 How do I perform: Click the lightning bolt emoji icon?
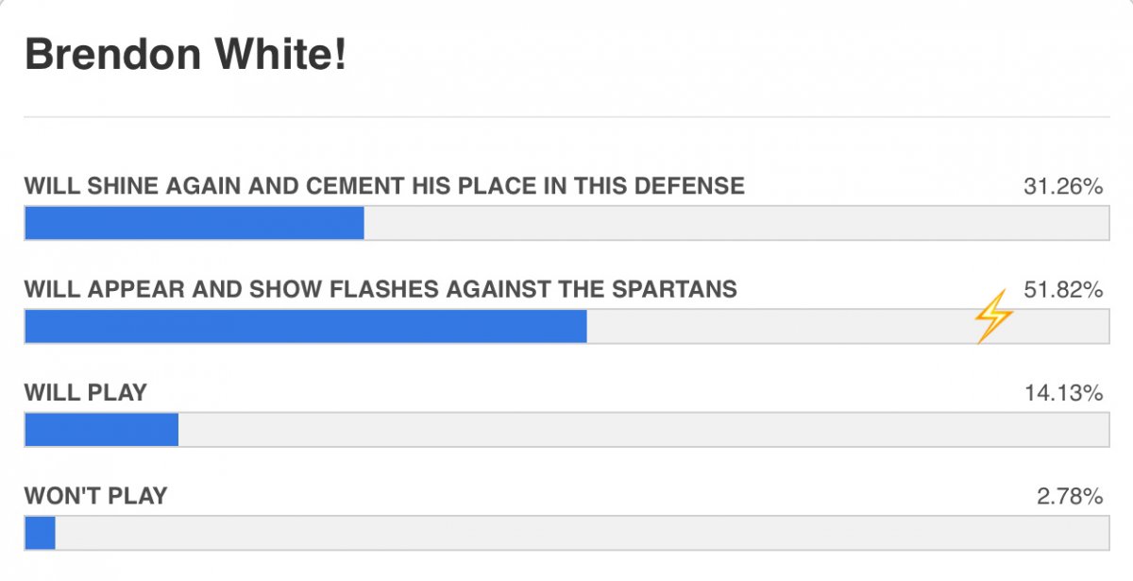[993, 316]
